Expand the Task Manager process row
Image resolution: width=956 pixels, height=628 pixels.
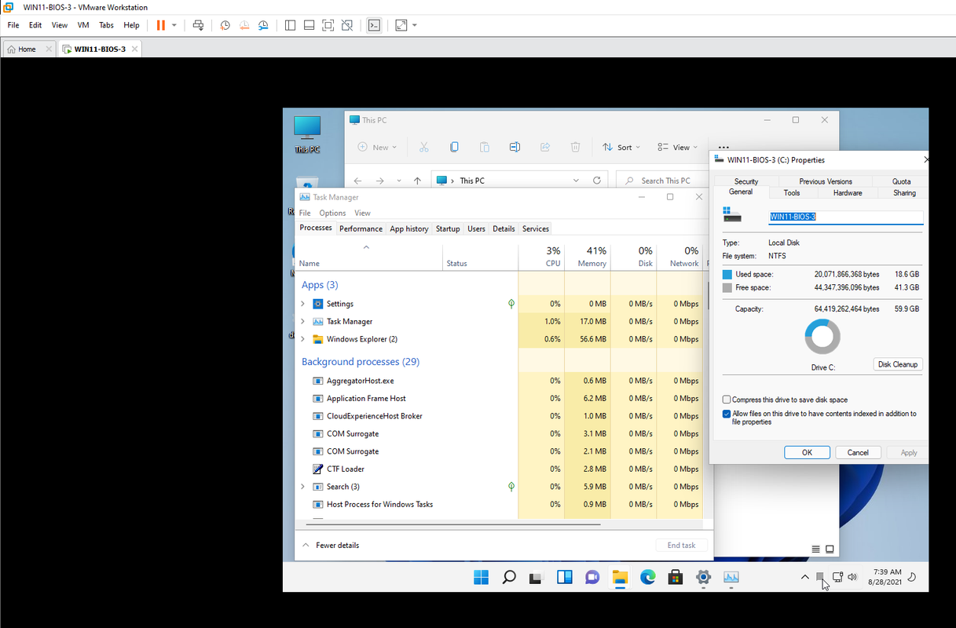click(x=302, y=322)
